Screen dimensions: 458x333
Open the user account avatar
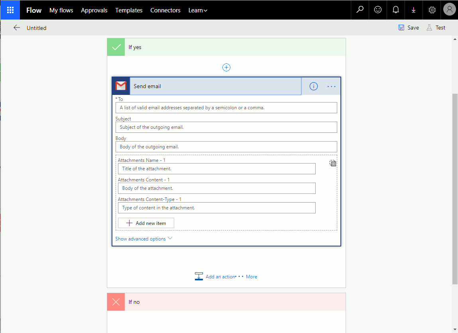pyautogui.click(x=449, y=10)
